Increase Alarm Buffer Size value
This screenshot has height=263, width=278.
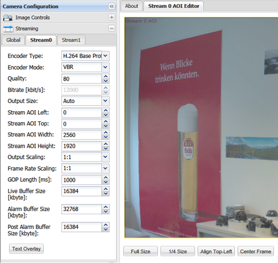106,207
